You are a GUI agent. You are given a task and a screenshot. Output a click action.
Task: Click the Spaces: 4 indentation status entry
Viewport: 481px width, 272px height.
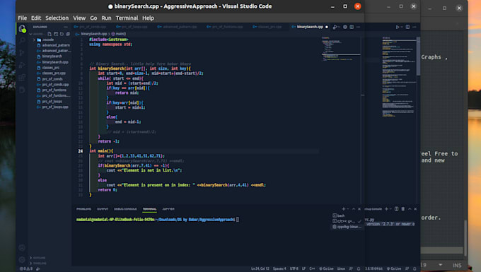point(279,268)
